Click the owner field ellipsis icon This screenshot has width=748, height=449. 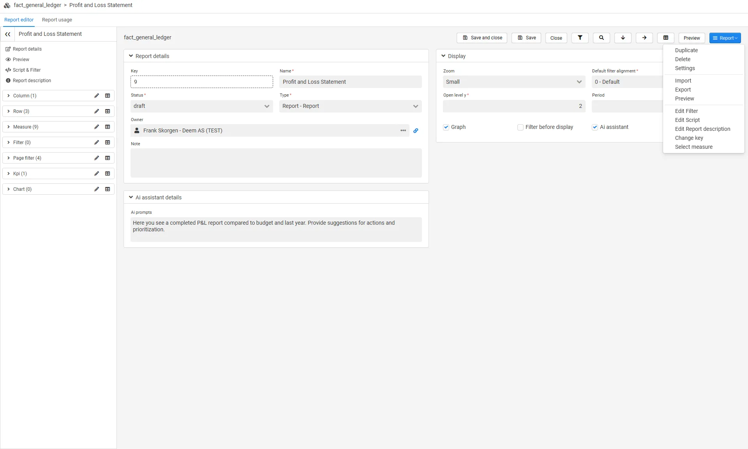(x=403, y=131)
